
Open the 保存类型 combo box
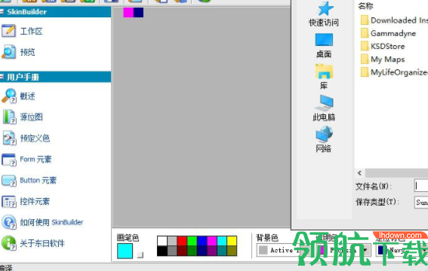pyautogui.click(x=421, y=202)
